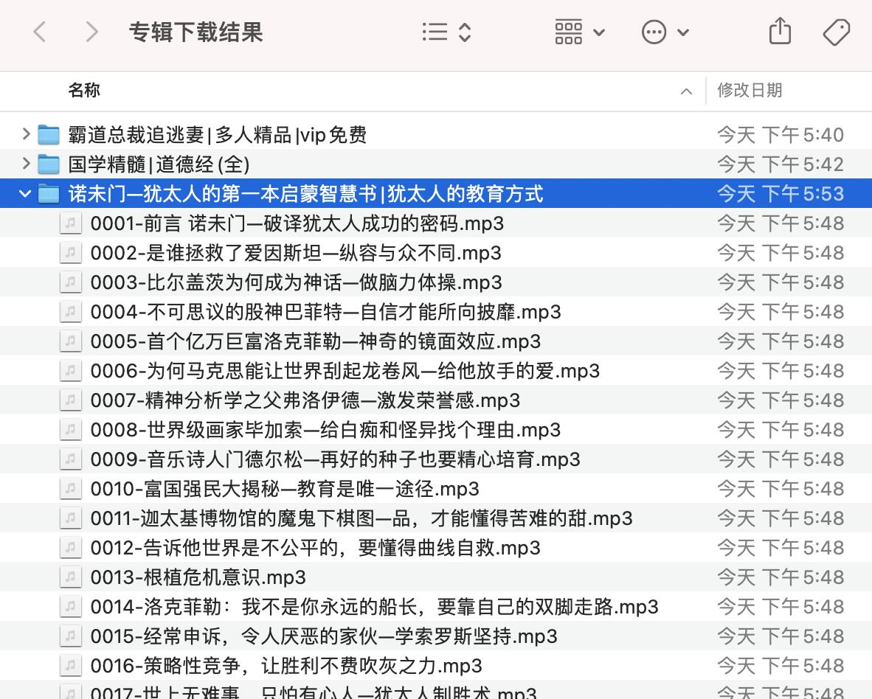Click audio icon of 0010-富国强民 file
872x699 pixels.
coord(71,488)
